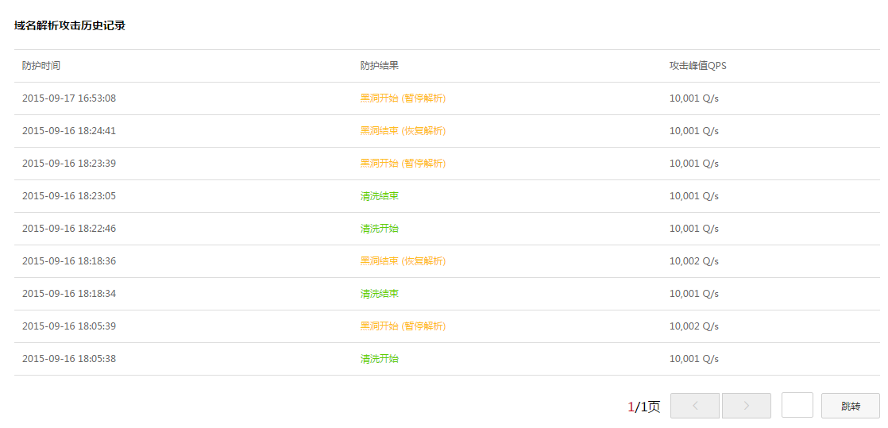Click the 防护结果 column header
The height and width of the screenshot is (428, 888).
[x=379, y=66]
